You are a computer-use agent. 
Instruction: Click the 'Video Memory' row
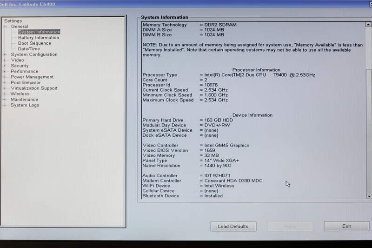180,155
